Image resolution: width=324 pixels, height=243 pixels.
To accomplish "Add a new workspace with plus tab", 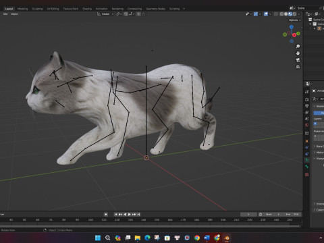I will click(x=184, y=9).
